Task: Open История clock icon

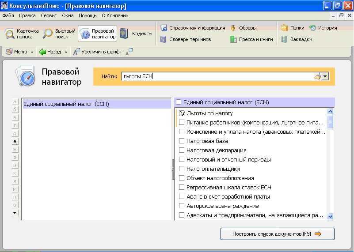Action: pyautogui.click(x=312, y=28)
